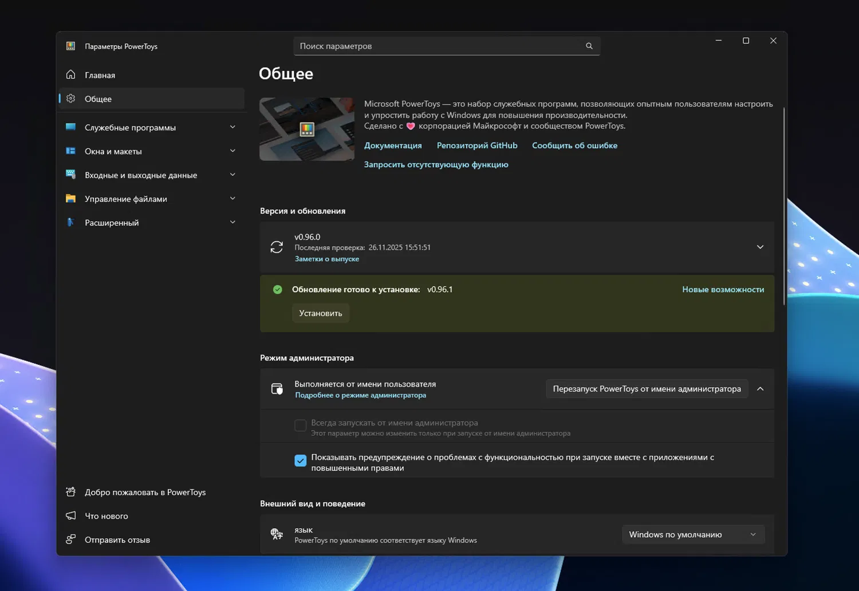
Task: Click 'Перезапуск PowerToys от имени администратора' button
Action: (x=647, y=389)
